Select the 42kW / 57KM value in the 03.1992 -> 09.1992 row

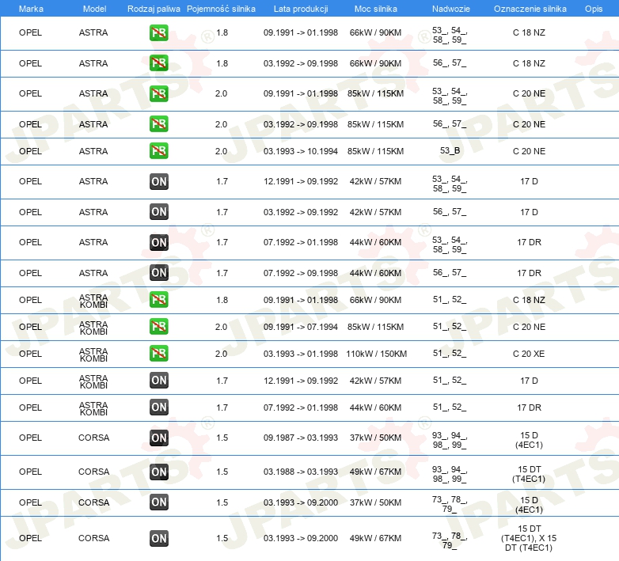[375, 212]
